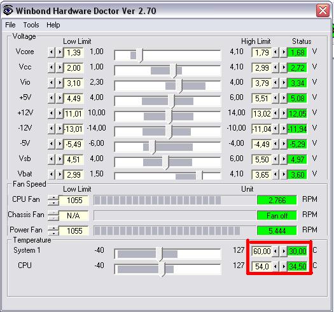Click the CPU temperature limit field 54,0

[x=261, y=266]
